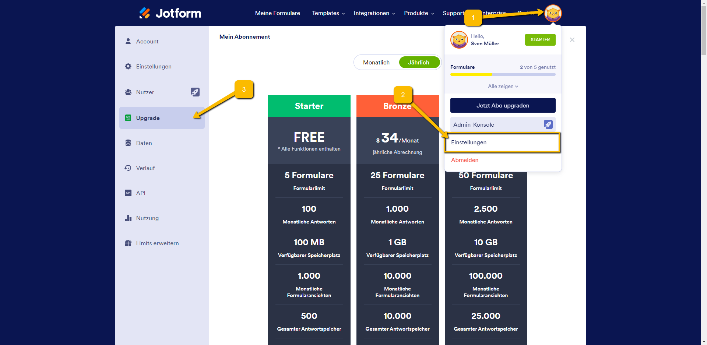
Task: Open the Integrationen dropdown menu
Action: [374, 13]
